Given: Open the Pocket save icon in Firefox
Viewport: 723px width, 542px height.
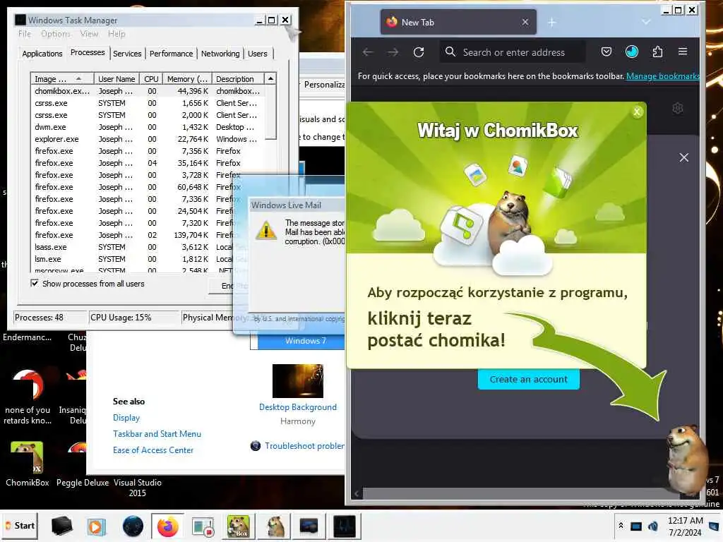Looking at the screenshot, I should click(x=607, y=52).
